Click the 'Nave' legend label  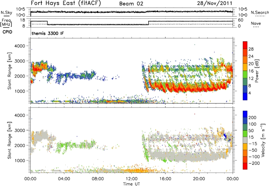pos(256,23)
